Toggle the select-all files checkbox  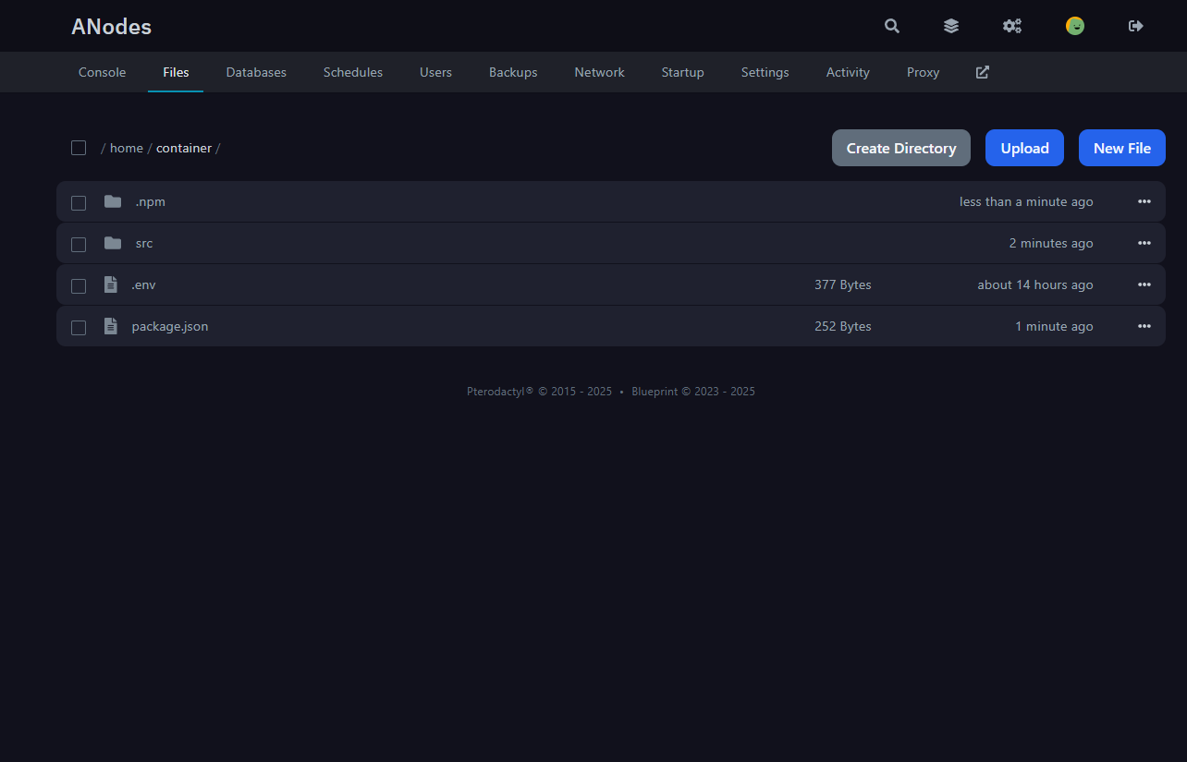[x=79, y=148]
